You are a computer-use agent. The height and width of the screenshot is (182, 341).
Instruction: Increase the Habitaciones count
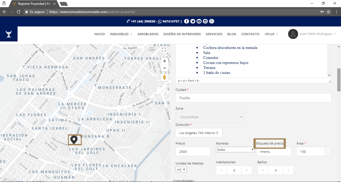[247, 170]
